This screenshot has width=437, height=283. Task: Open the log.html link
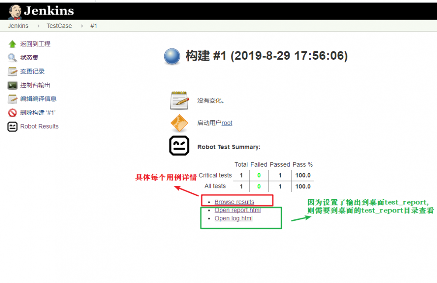(233, 218)
